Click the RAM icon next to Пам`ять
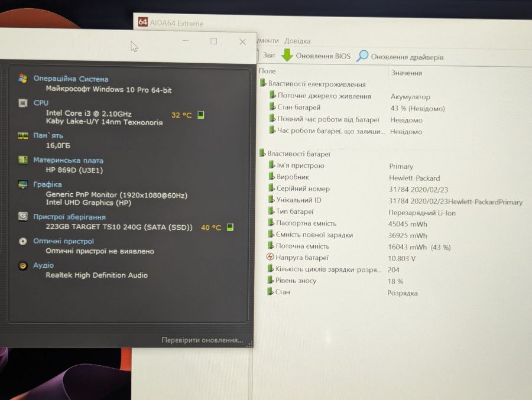 pos(22,136)
